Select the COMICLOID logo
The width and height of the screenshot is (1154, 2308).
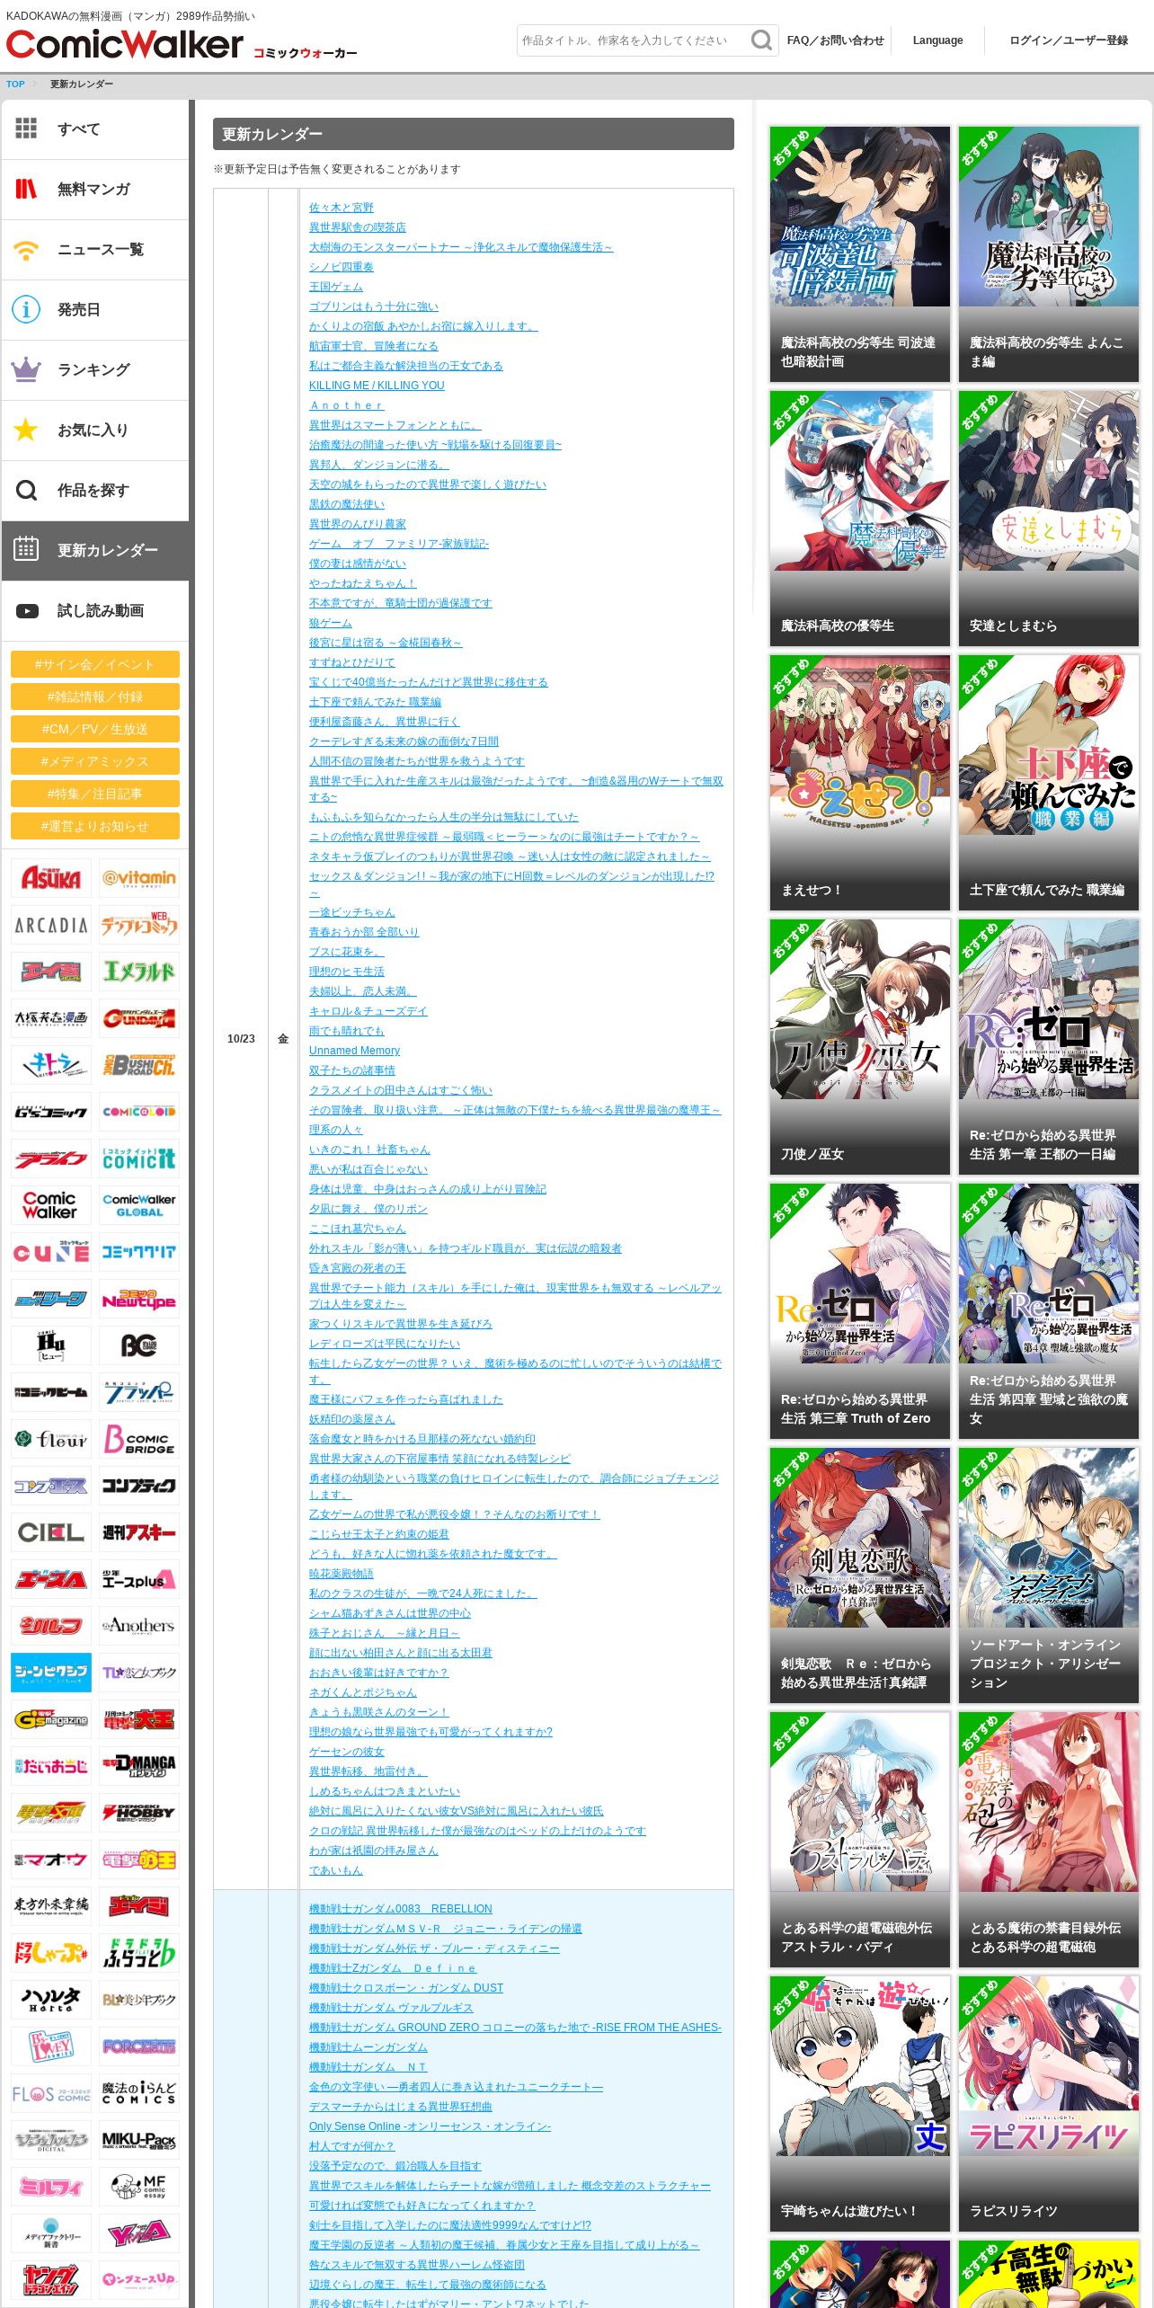[139, 1112]
